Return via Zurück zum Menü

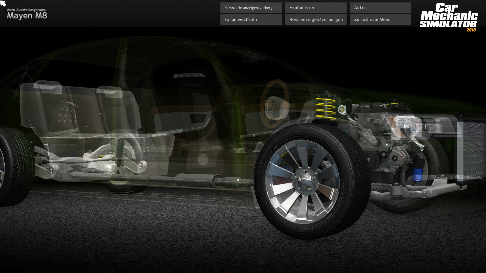[x=380, y=19]
